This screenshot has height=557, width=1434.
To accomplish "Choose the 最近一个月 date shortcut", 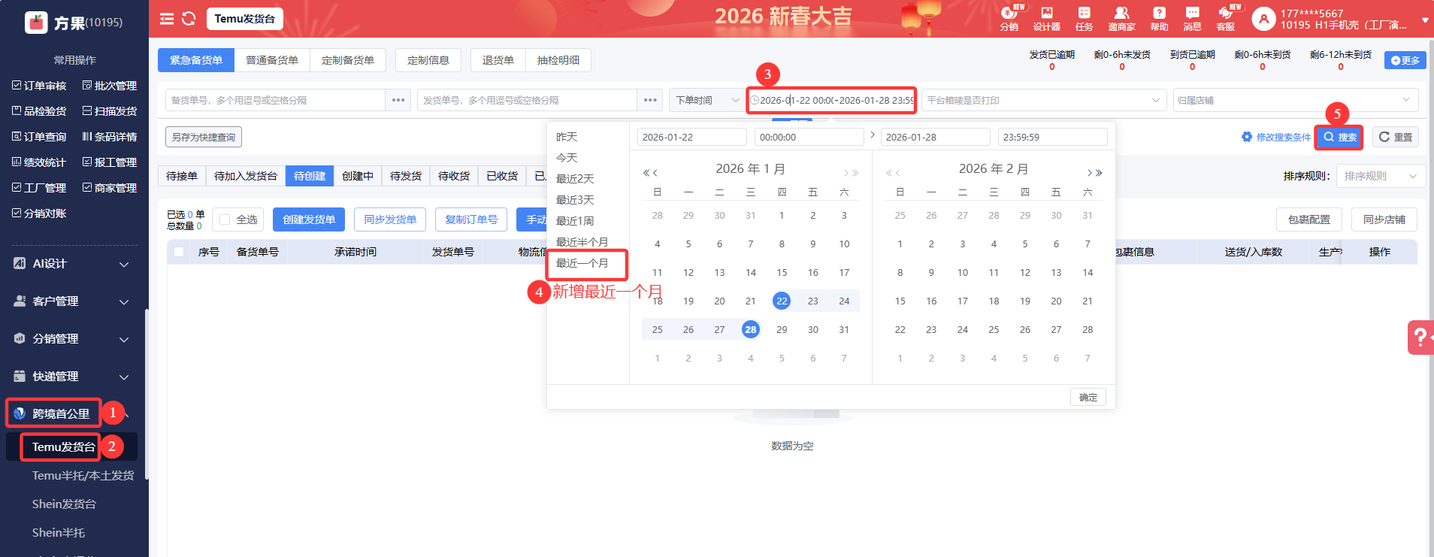I will click(582, 263).
